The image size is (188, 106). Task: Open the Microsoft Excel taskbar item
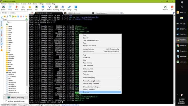point(182,62)
